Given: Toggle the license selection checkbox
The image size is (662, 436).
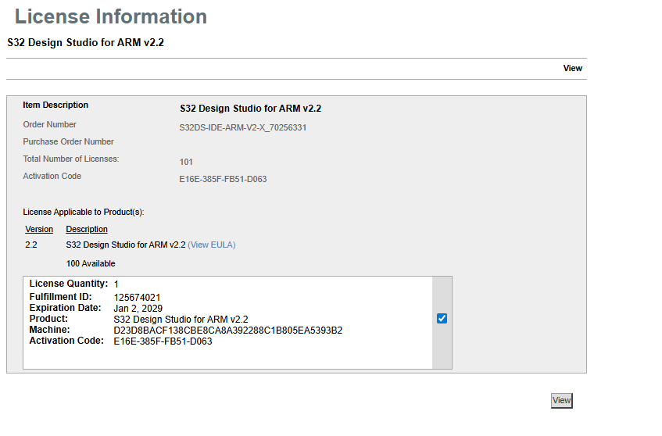Looking at the screenshot, I should (442, 318).
